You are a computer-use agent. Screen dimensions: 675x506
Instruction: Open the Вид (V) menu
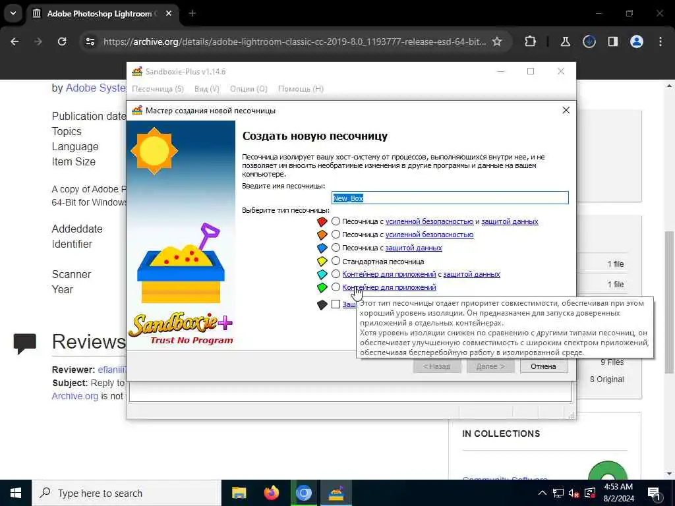(x=206, y=89)
